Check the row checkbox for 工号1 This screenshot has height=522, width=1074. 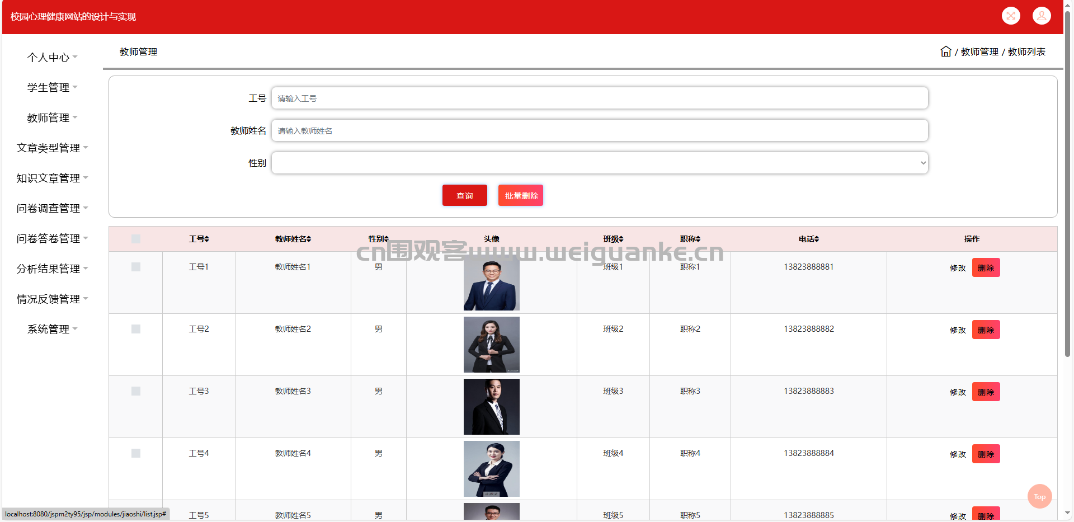point(136,267)
